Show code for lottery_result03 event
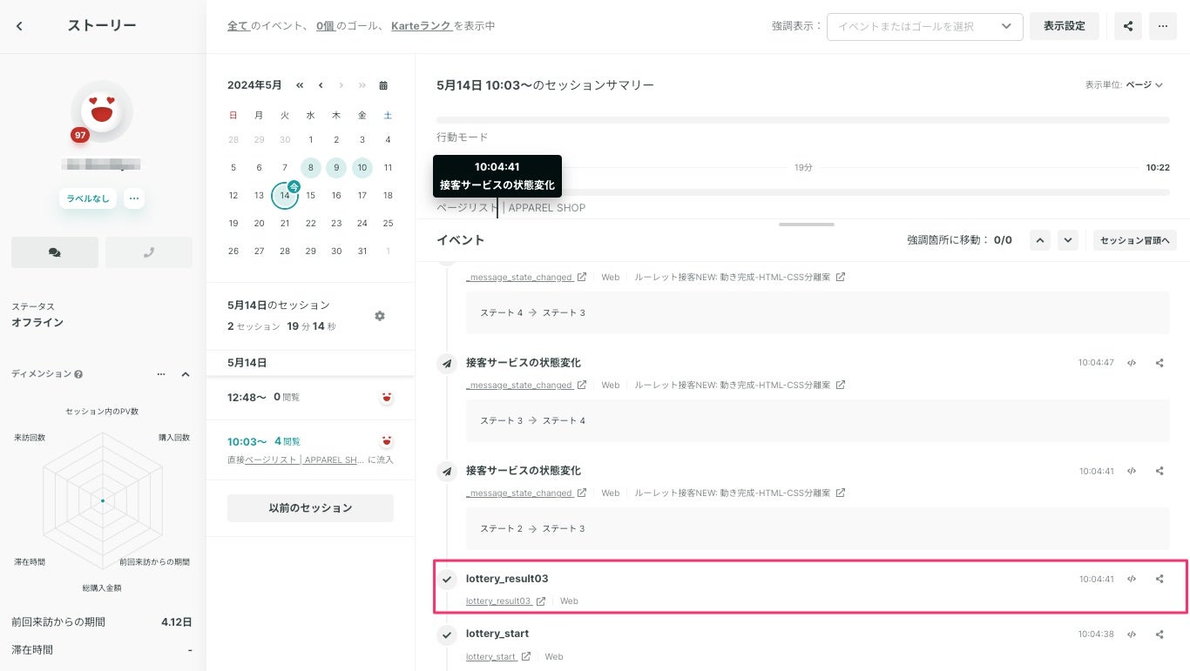This screenshot has height=671, width=1190. coord(1132,579)
